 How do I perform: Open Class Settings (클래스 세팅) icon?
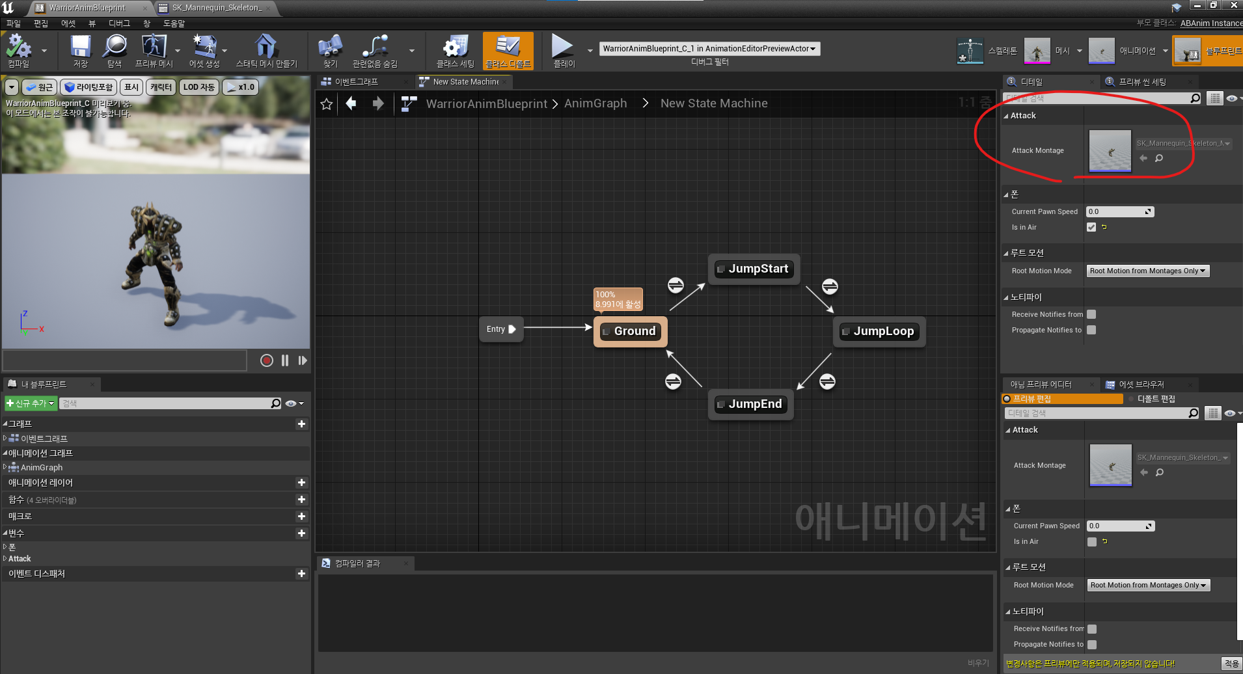point(455,50)
